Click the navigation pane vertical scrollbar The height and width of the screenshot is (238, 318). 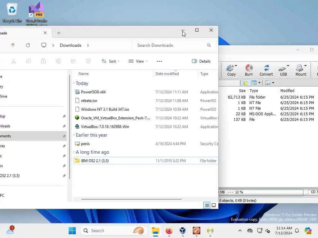tap(70, 127)
